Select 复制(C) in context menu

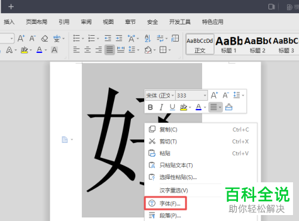coord(201,130)
